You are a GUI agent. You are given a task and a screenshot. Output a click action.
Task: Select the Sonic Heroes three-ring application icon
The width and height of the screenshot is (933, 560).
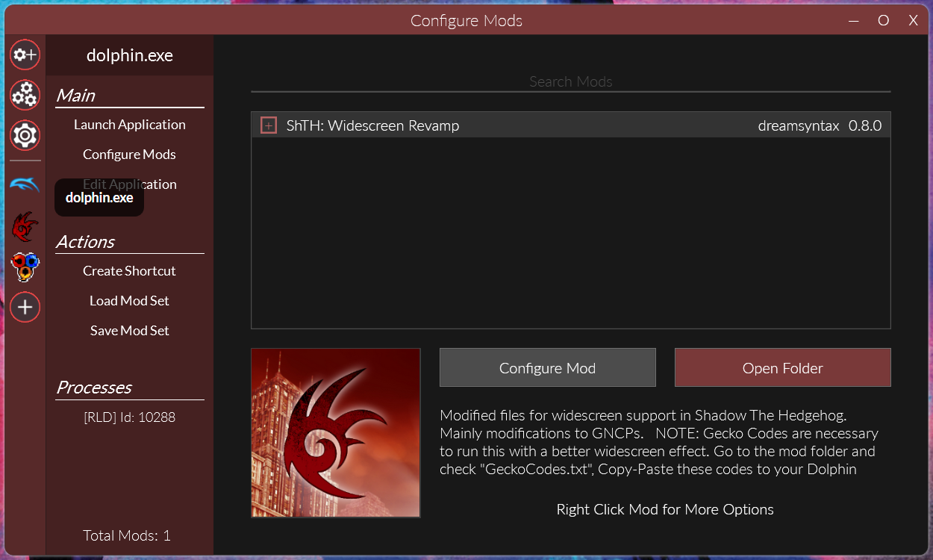25,267
